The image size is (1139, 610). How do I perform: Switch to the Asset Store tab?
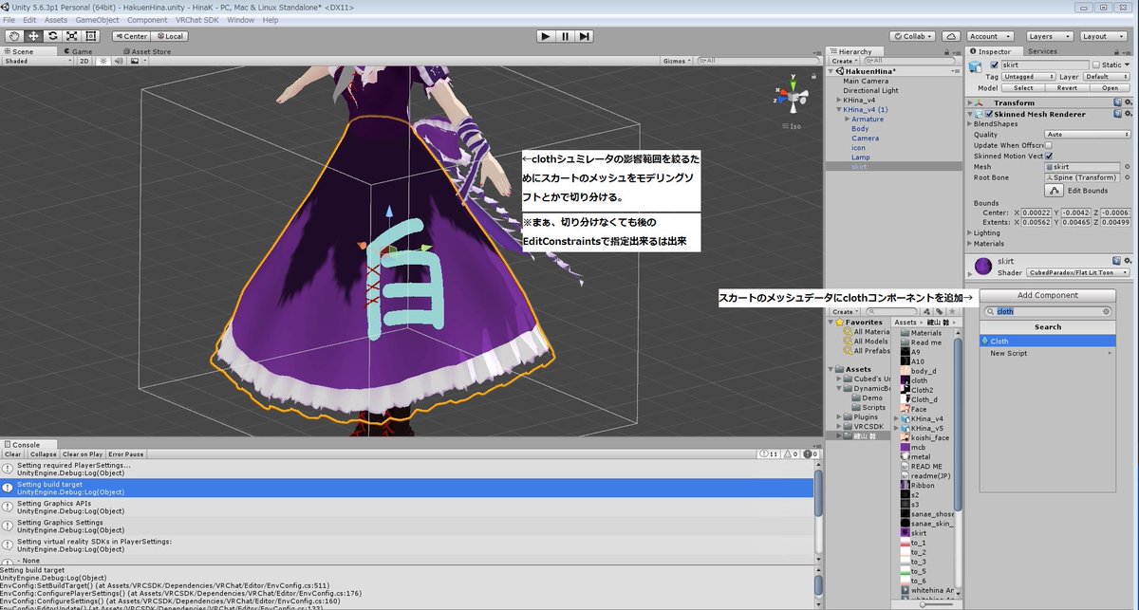pyautogui.click(x=145, y=51)
